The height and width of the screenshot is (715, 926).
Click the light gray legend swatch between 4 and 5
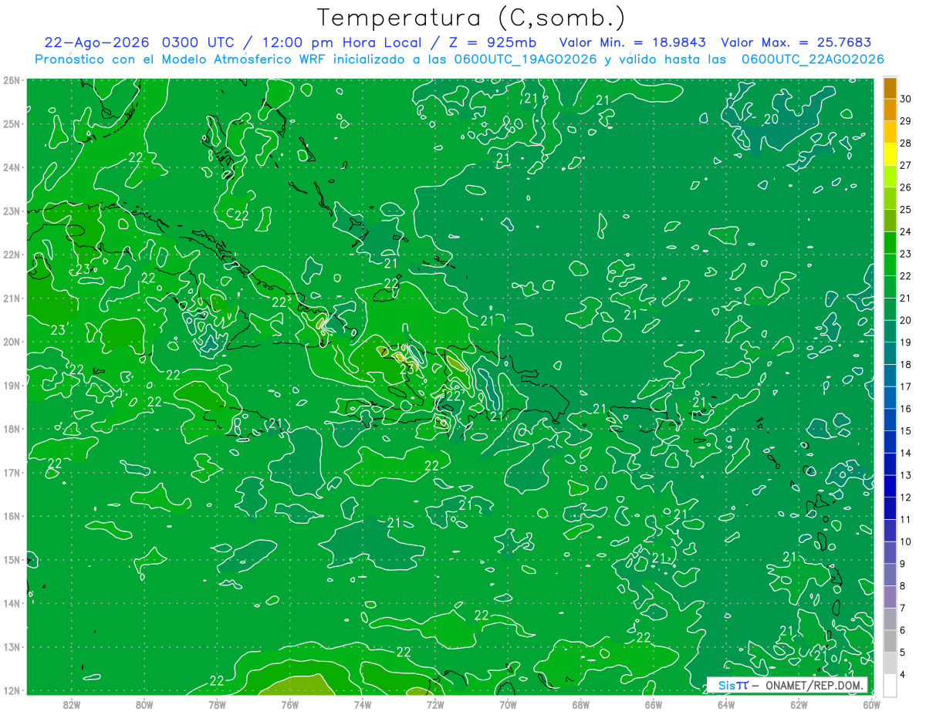[x=890, y=663]
